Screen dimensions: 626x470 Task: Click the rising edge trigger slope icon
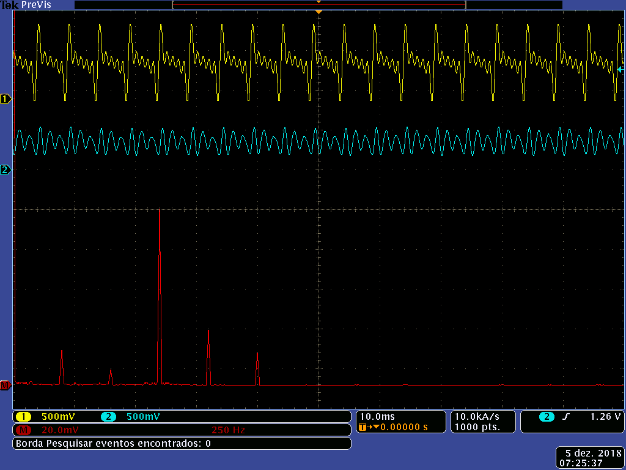click(x=566, y=417)
